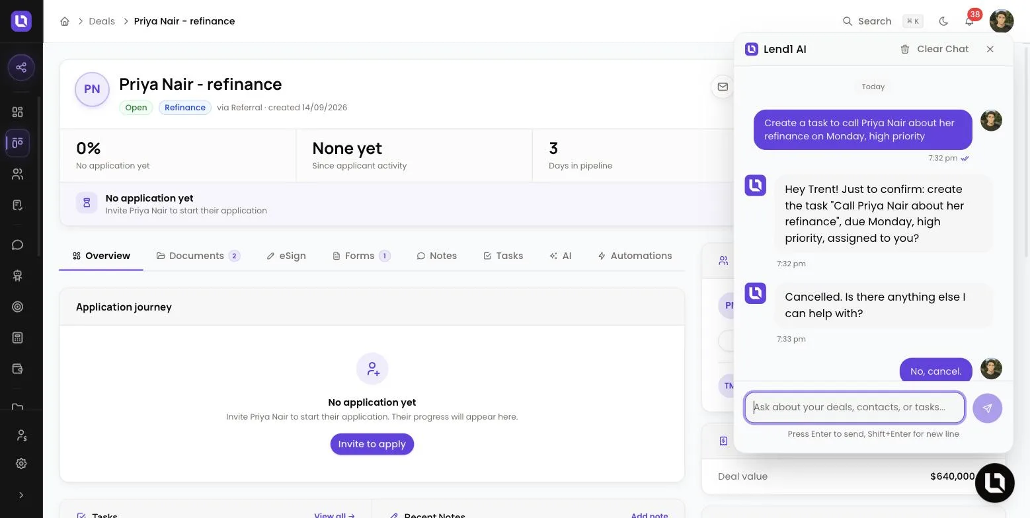Switch to the AI tab
This screenshot has height=518, width=1030.
[x=560, y=256]
